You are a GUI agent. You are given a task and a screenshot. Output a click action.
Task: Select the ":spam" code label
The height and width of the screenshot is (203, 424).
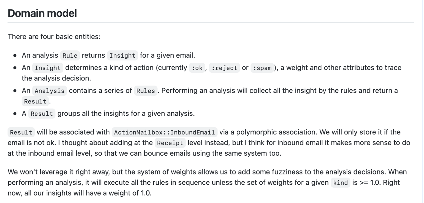[x=262, y=68]
